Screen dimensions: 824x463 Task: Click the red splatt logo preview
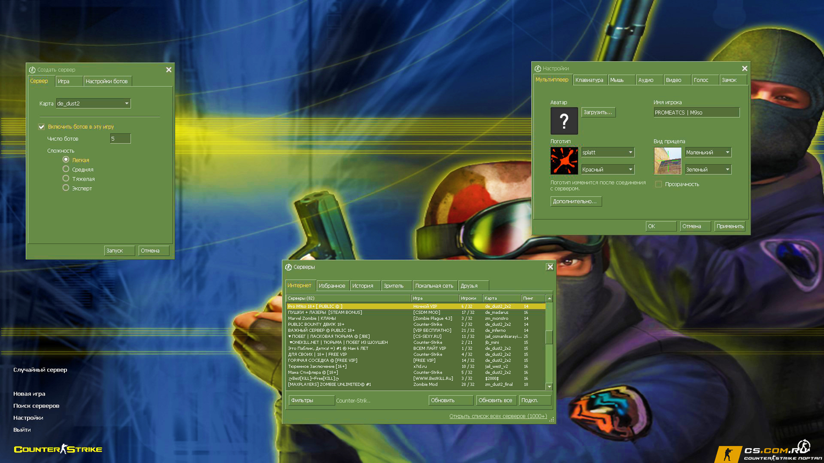(564, 161)
